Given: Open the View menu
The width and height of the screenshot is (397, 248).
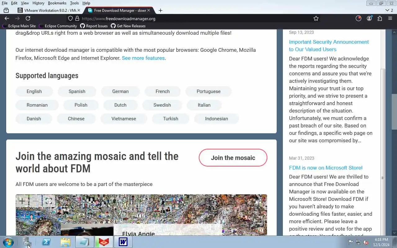Looking at the screenshot, I should click(25, 3).
